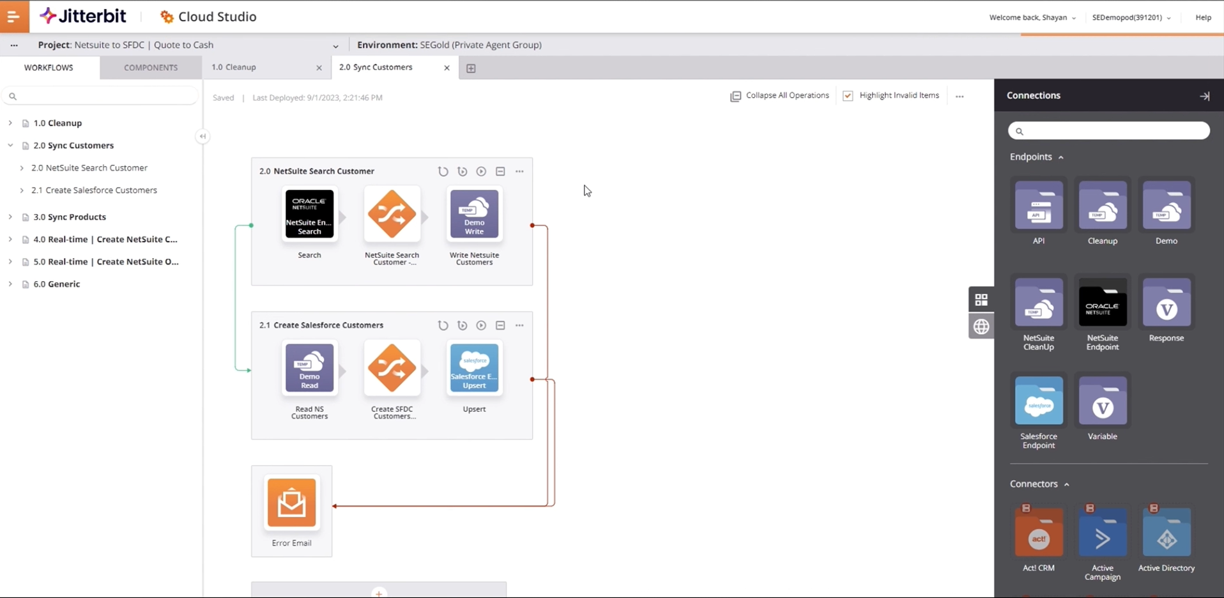This screenshot has height=598, width=1224.
Task: Run the Create Salesforce Customers operation
Action: (481, 325)
